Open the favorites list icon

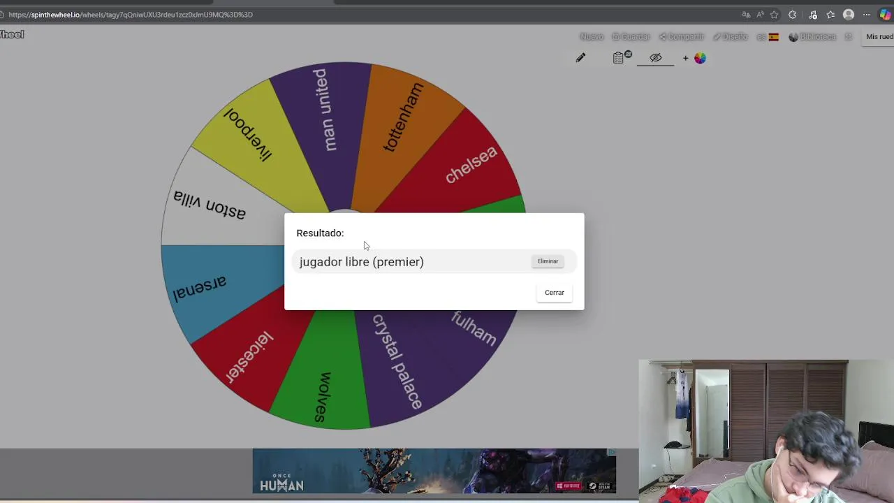(x=830, y=15)
